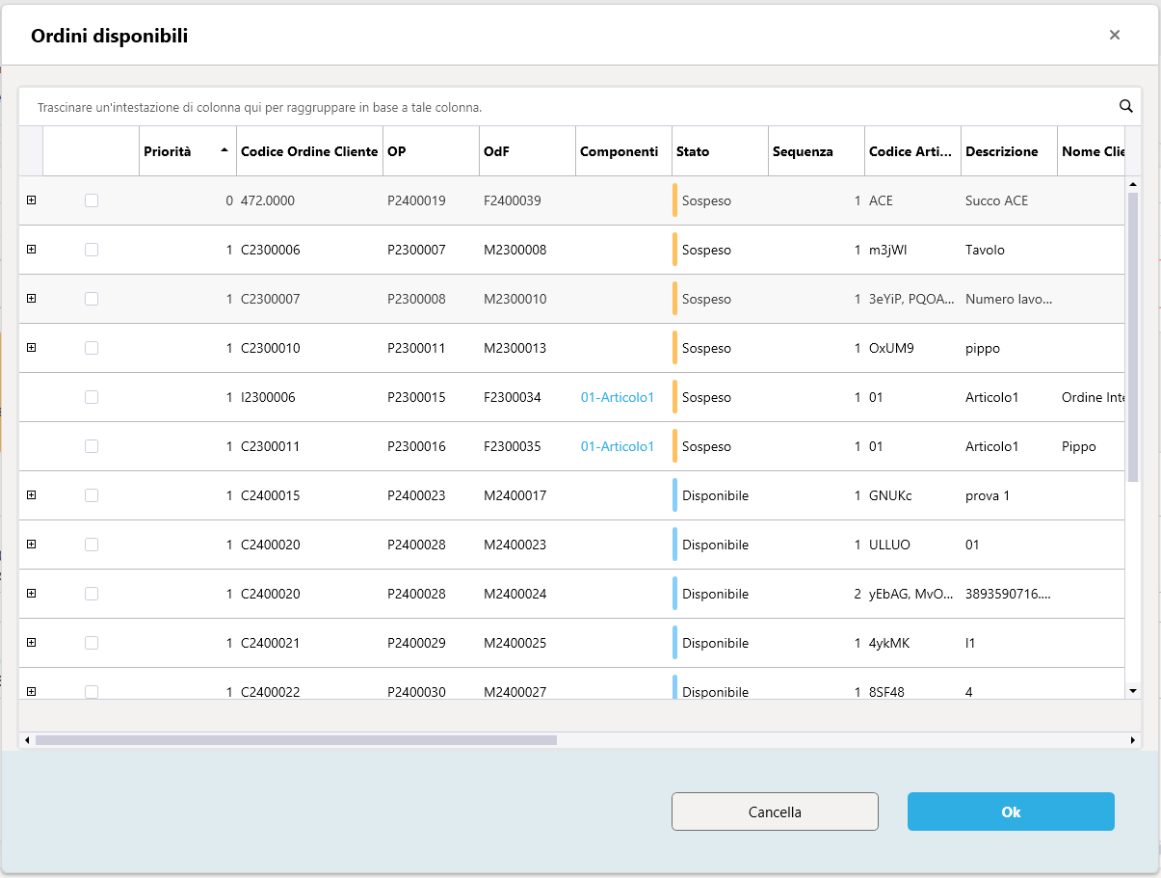Expand the row with OdF M2400024
The height and width of the screenshot is (878, 1161).
[31, 594]
